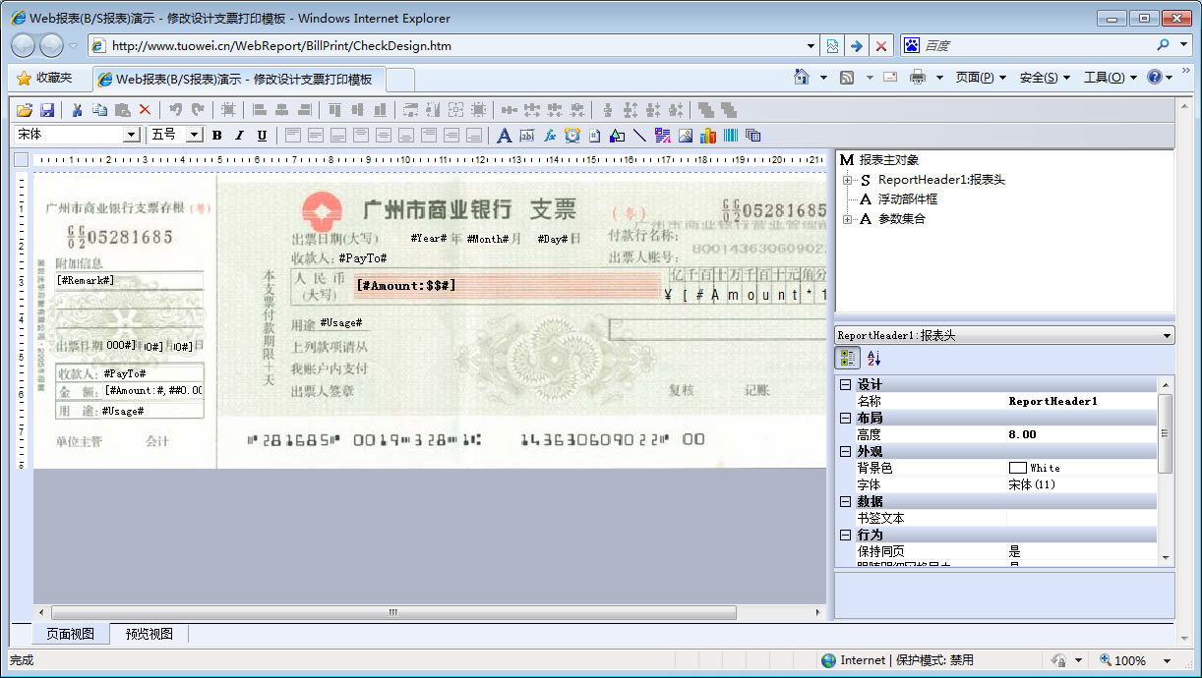1202x678 pixels.
Task: Switch to the 预览视图 tab
Action: point(149,634)
